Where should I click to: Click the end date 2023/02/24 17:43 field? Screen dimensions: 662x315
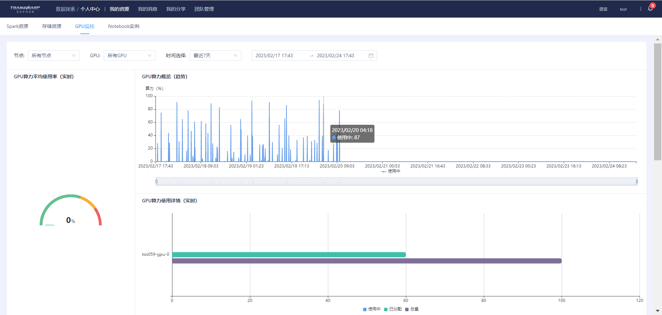335,55
